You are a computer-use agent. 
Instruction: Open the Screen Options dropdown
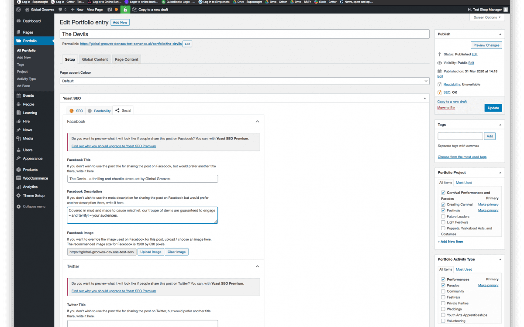(487, 17)
